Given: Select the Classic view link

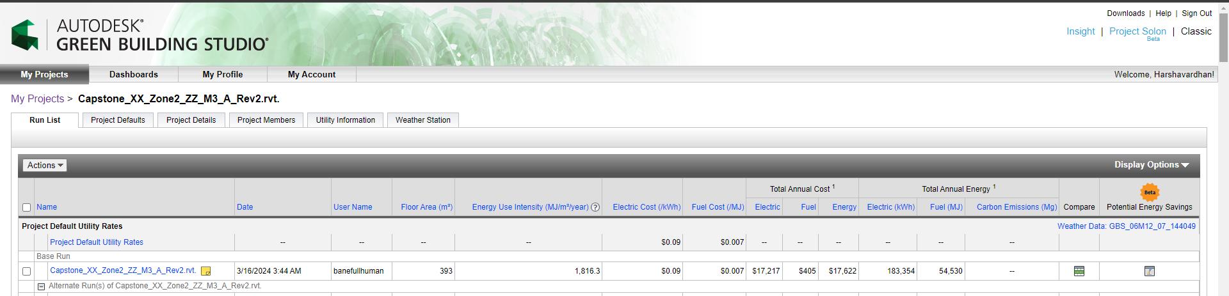Looking at the screenshot, I should [x=1196, y=31].
